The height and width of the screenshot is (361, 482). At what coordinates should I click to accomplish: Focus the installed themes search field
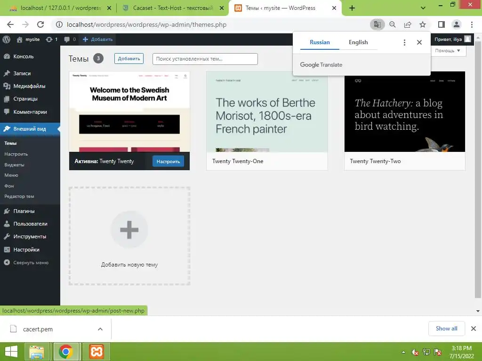coord(205,59)
